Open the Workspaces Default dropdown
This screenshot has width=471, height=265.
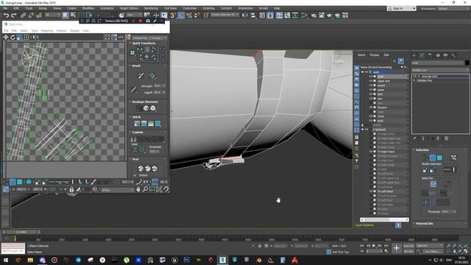click(453, 8)
